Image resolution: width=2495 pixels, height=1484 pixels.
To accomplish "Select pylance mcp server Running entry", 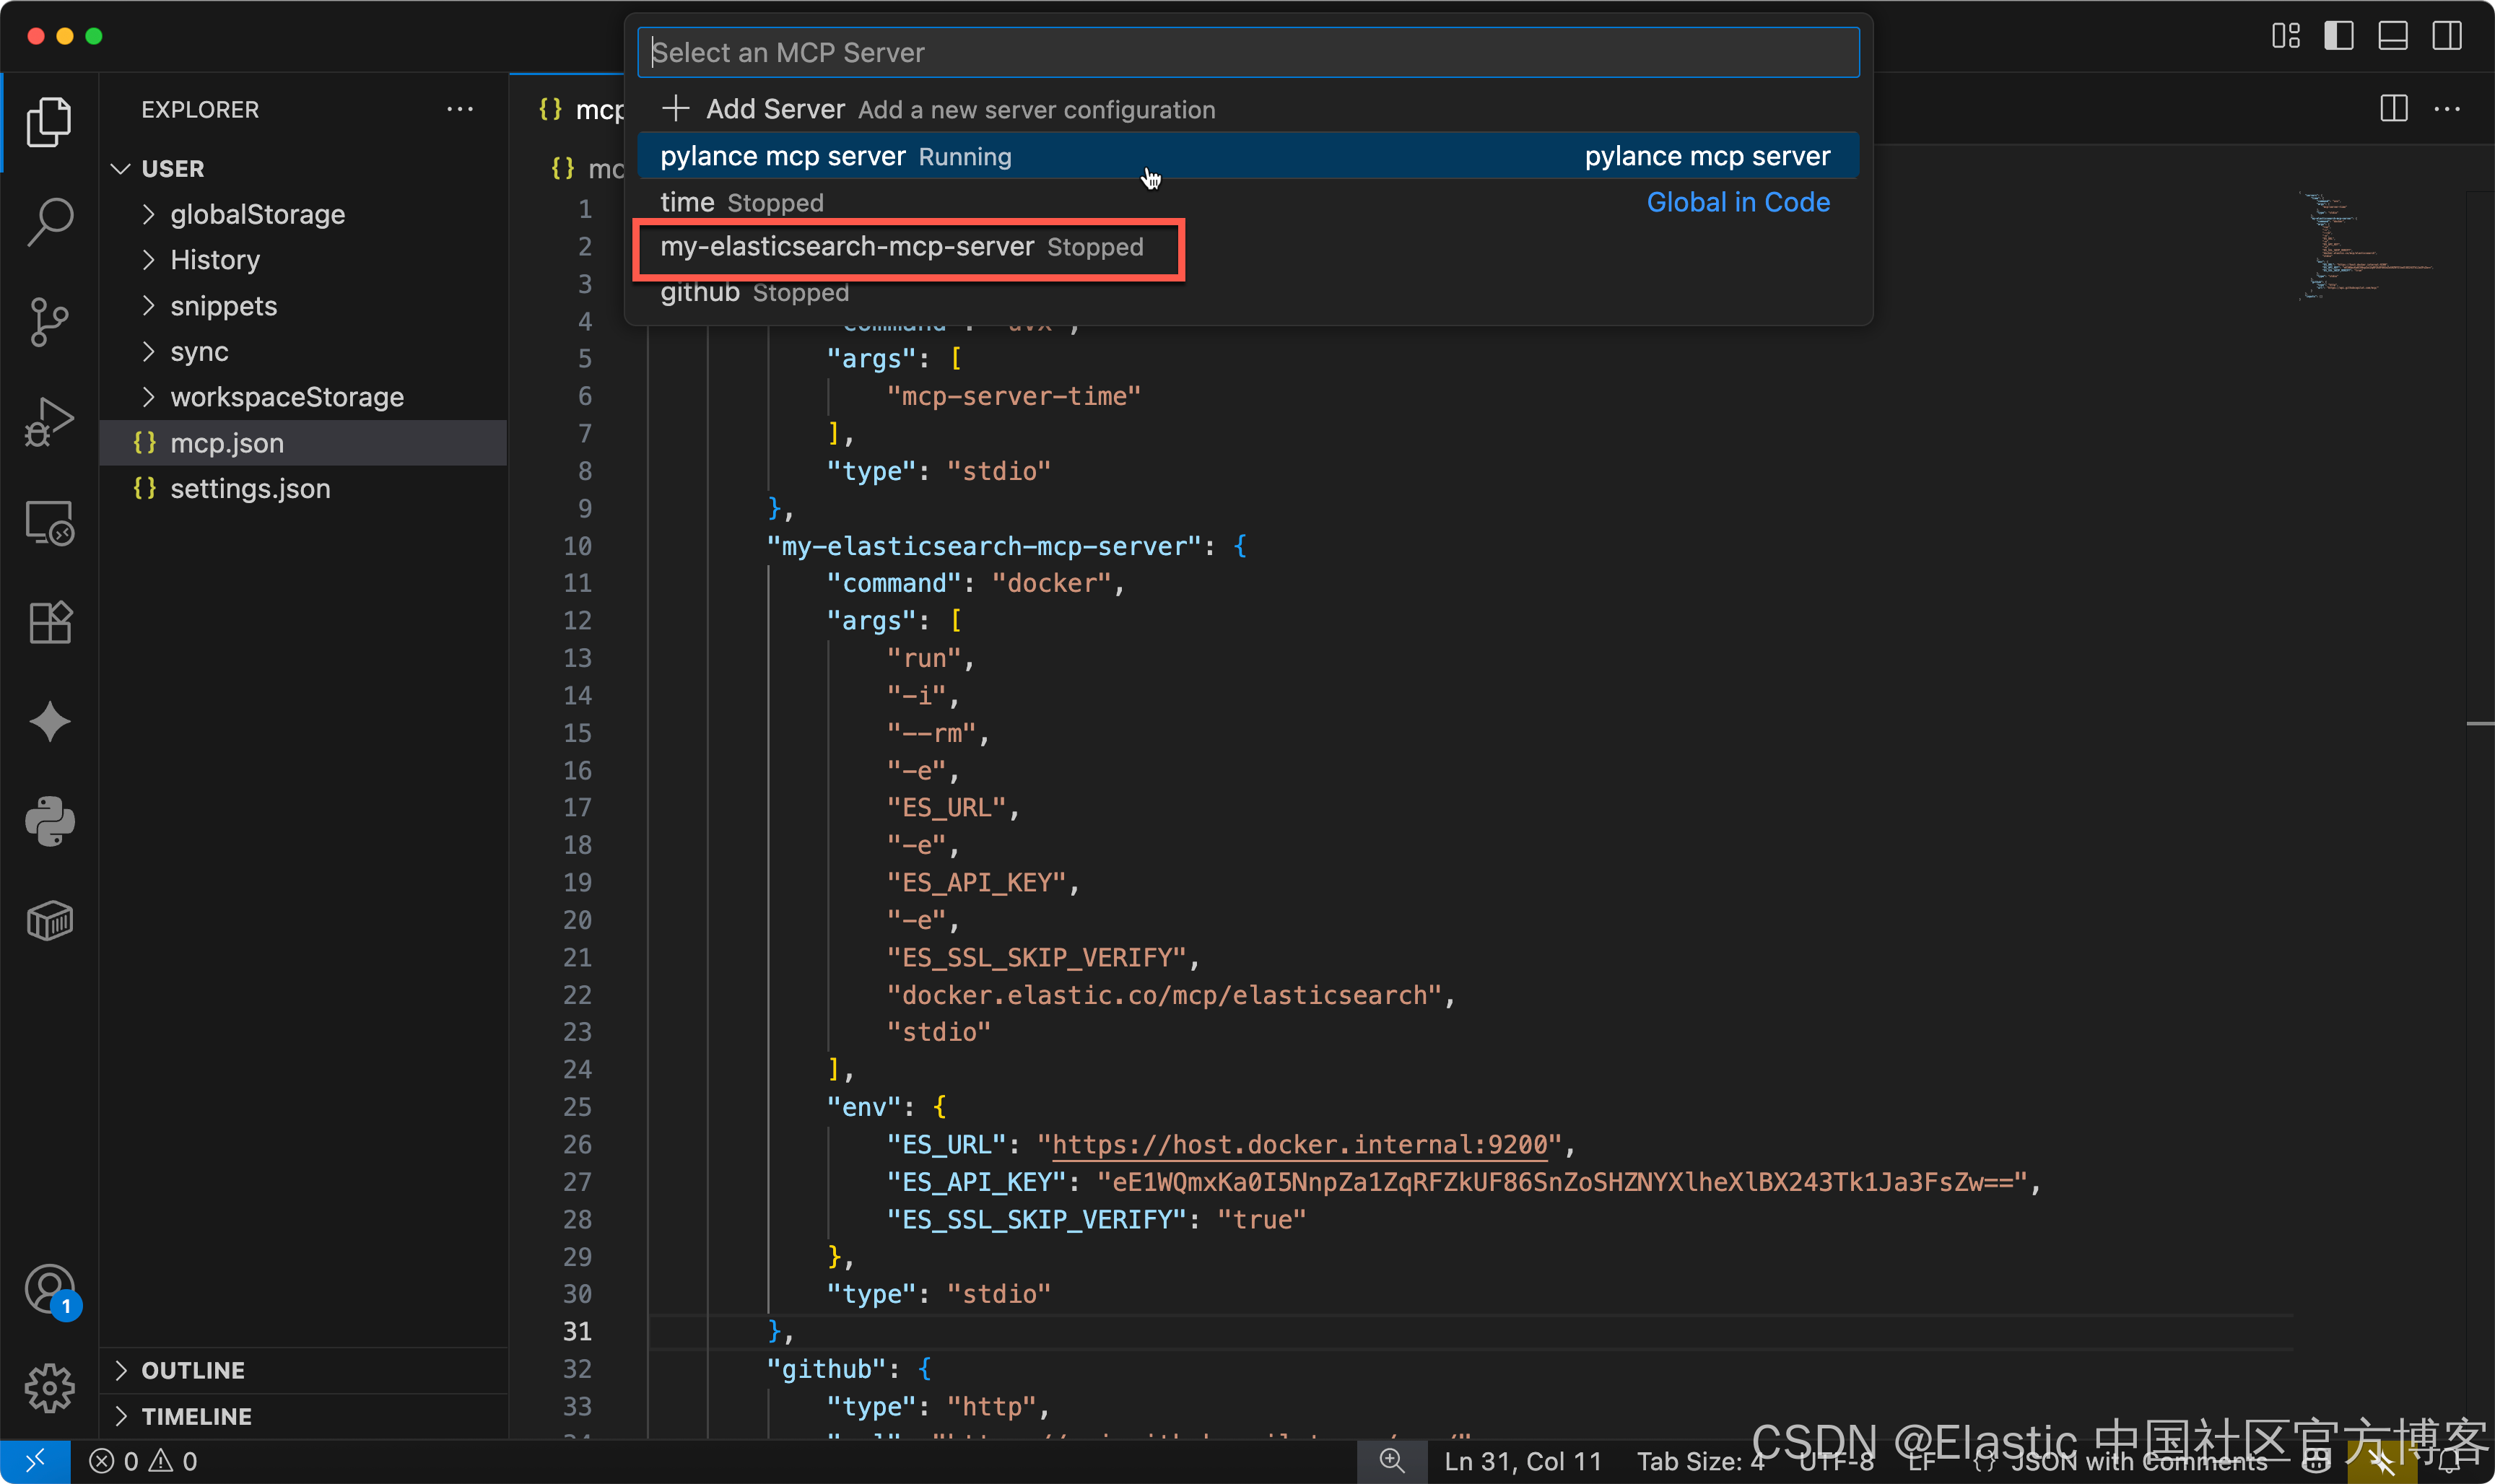I will (1248, 156).
